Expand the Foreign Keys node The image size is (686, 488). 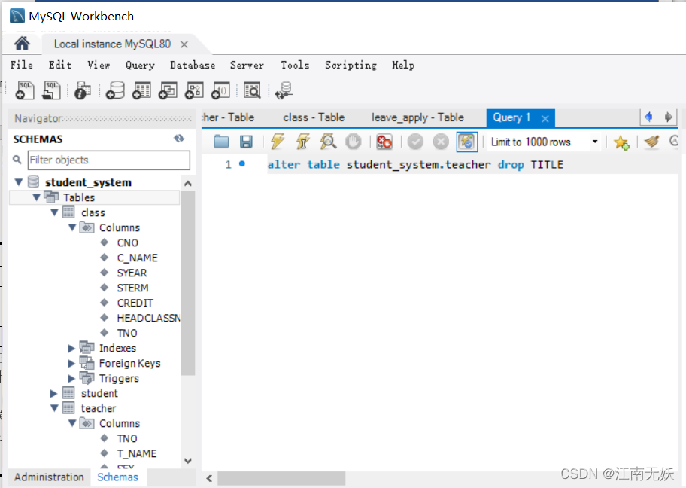[x=71, y=363]
